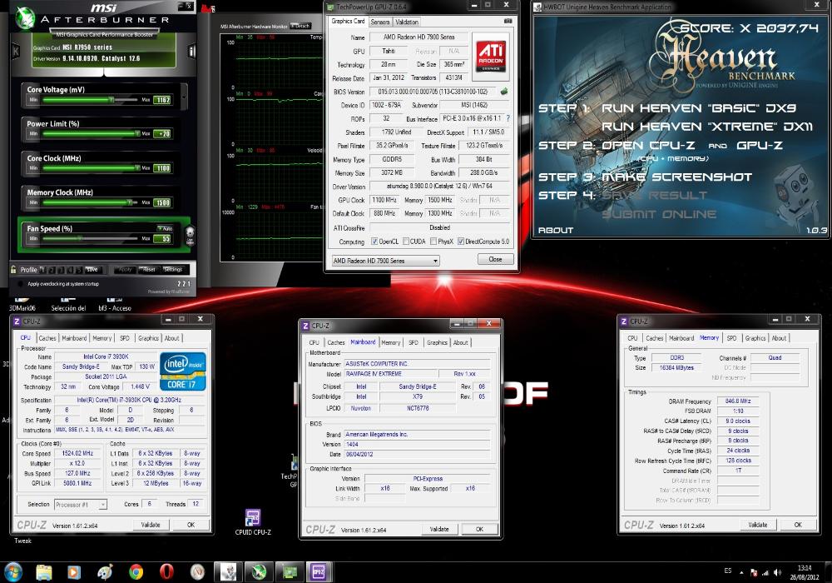The width and height of the screenshot is (832, 583).
Task: Click the BIOS save chip icon in GPU-Z
Action: [504, 92]
